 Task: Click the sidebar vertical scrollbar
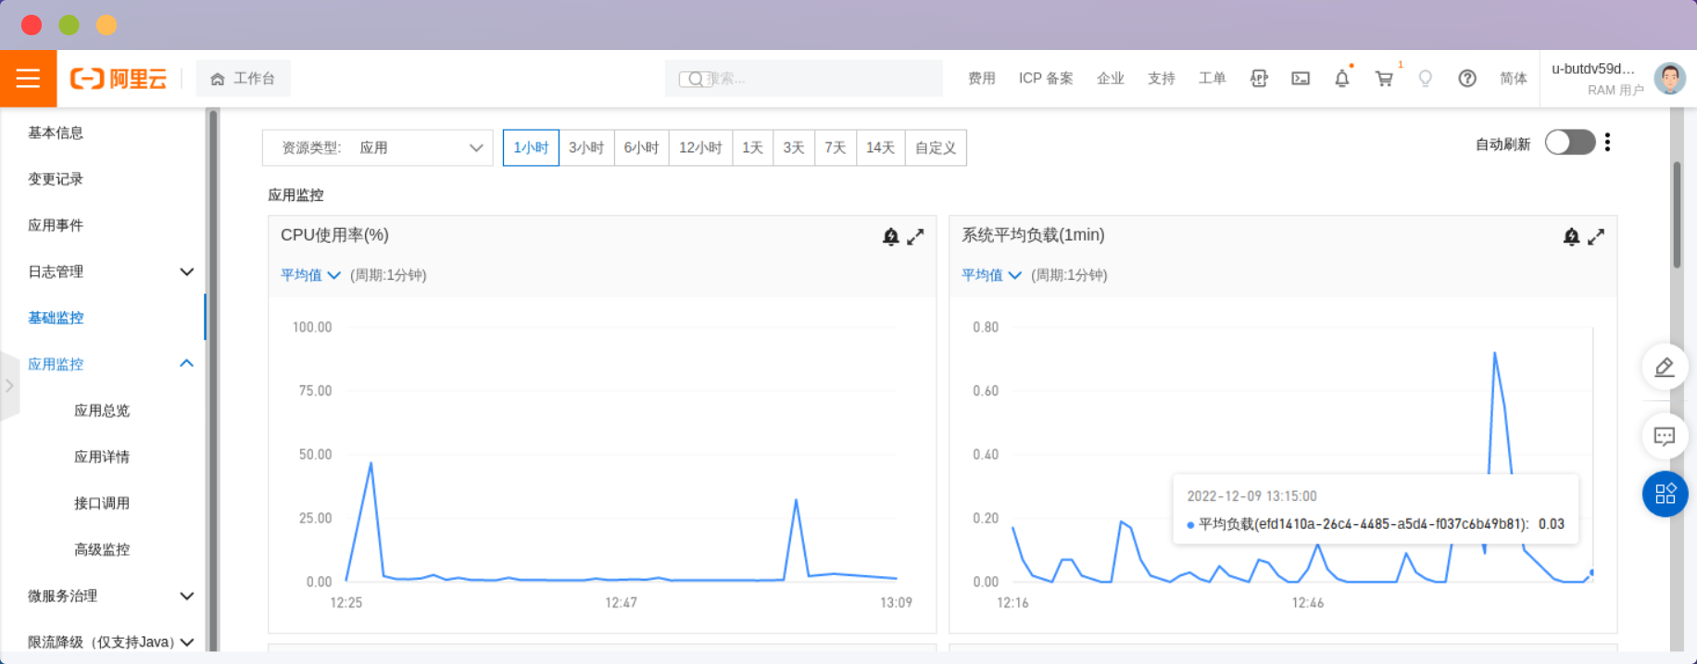(x=213, y=380)
